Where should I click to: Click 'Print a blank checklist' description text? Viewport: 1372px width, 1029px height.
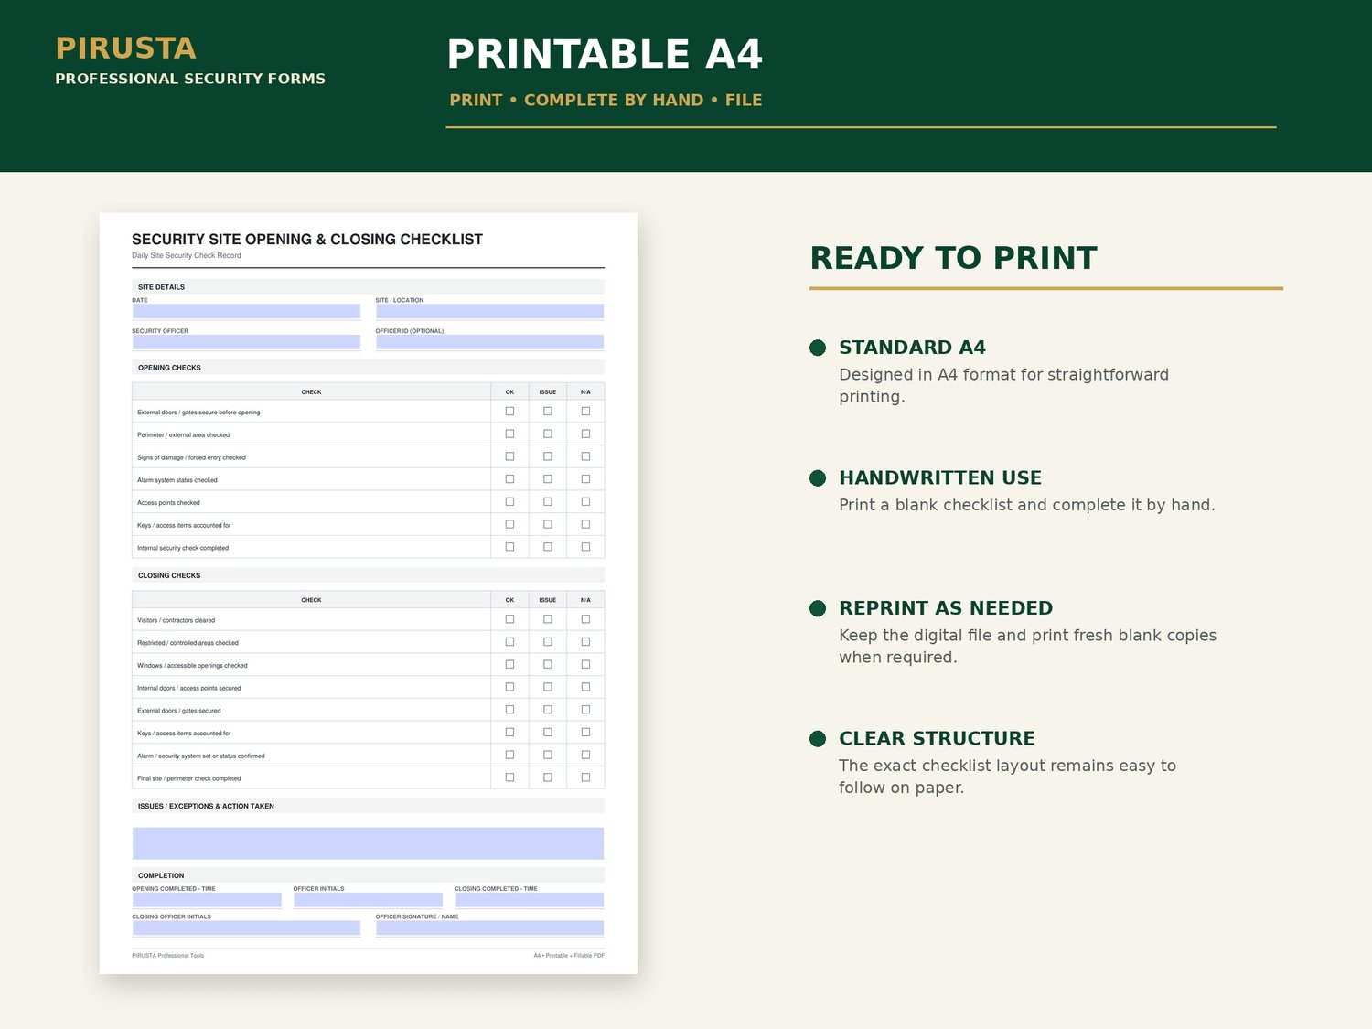1027,505
